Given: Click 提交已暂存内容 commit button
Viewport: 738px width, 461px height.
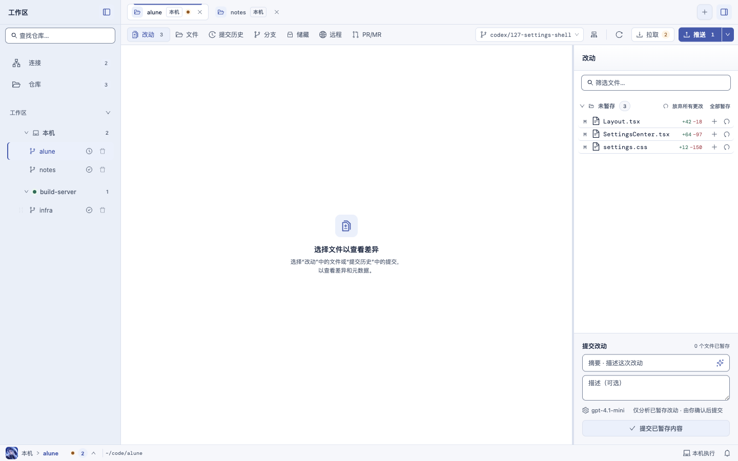Looking at the screenshot, I should click(656, 428).
